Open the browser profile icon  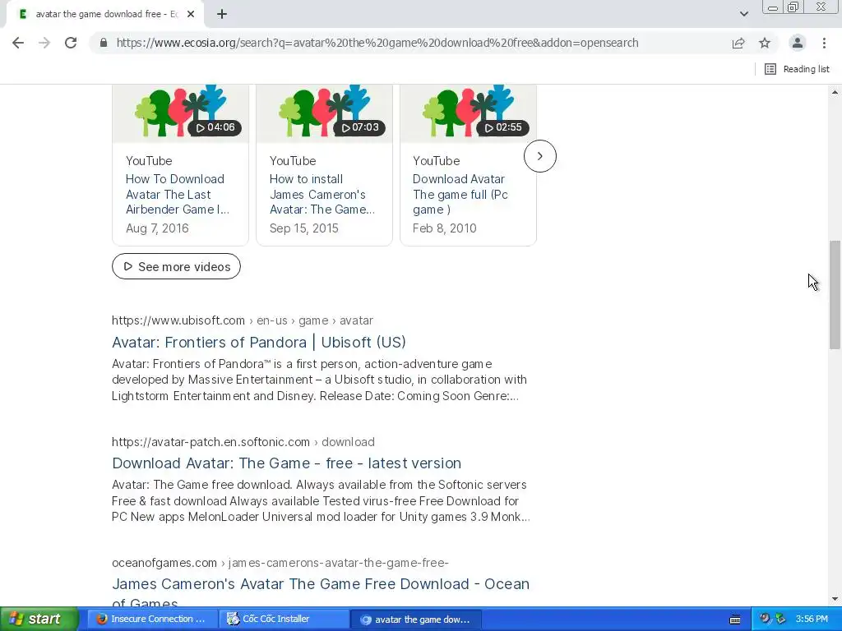[798, 43]
